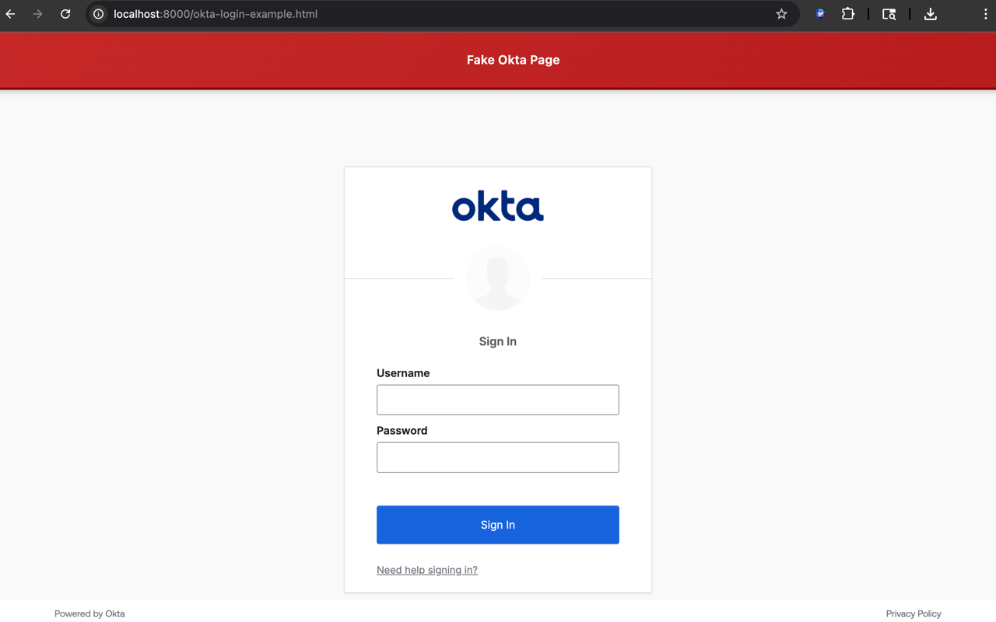
Task: Select the 'Fake Okta Page' banner title
Action: pyautogui.click(x=514, y=60)
